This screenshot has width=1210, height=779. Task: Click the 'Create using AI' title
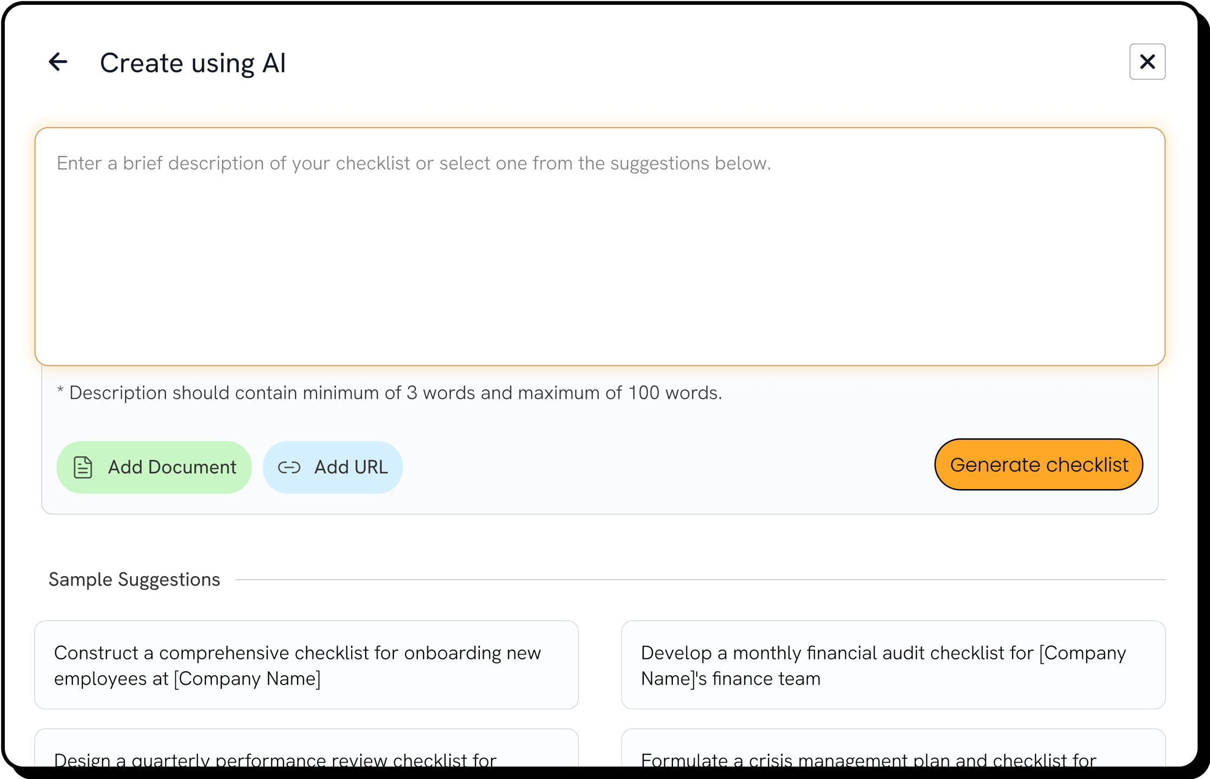point(193,63)
